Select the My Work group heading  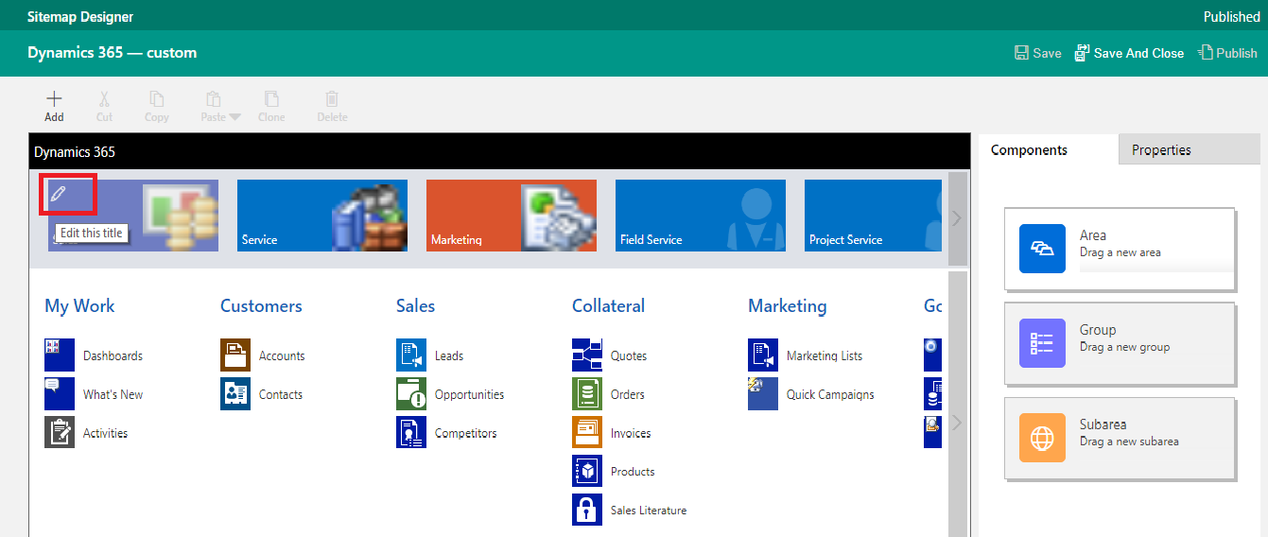79,305
